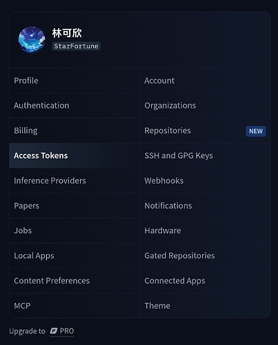Screen dimensions: 278x345
Task: Select the Organizations menu item
Action: point(205,106)
